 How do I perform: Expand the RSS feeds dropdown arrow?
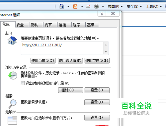82,6
